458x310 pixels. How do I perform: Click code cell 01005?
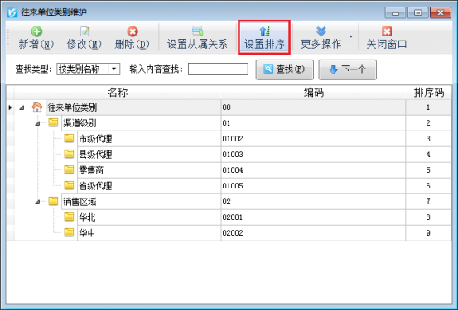(x=313, y=186)
